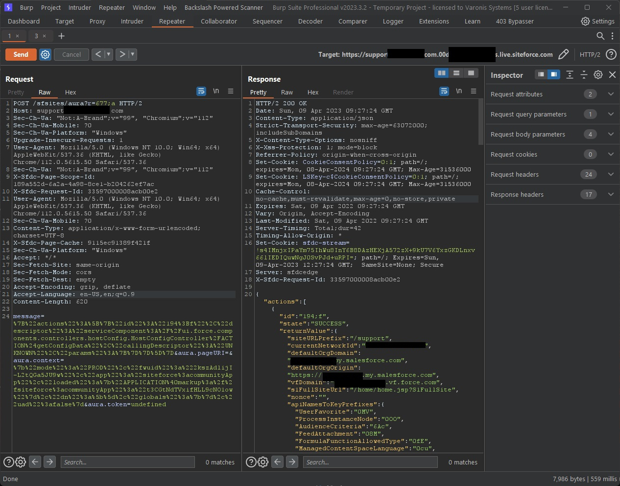Image resolution: width=620 pixels, height=486 pixels.
Task: Jump to the next Request search match
Action: [49, 462]
